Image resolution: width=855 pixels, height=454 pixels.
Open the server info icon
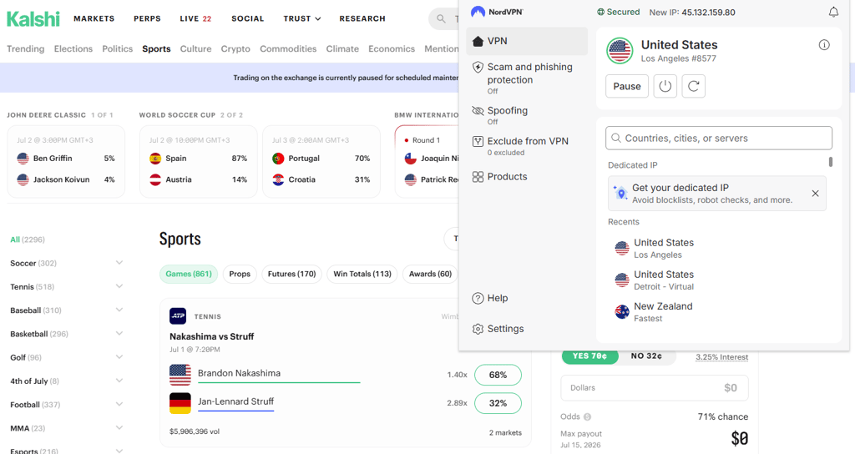824,45
